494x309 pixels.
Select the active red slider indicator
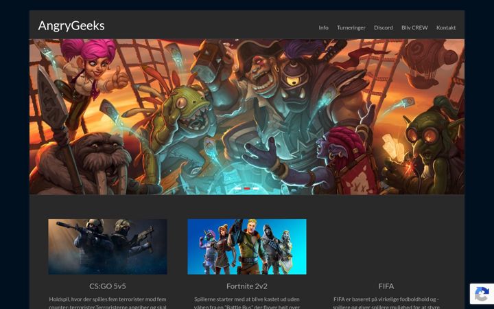click(x=247, y=189)
